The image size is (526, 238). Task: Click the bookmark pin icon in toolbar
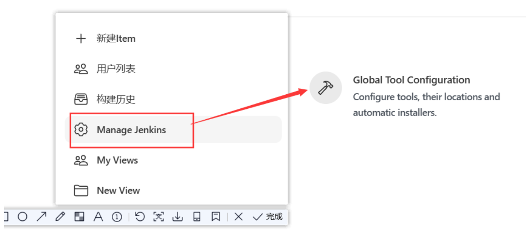216,217
